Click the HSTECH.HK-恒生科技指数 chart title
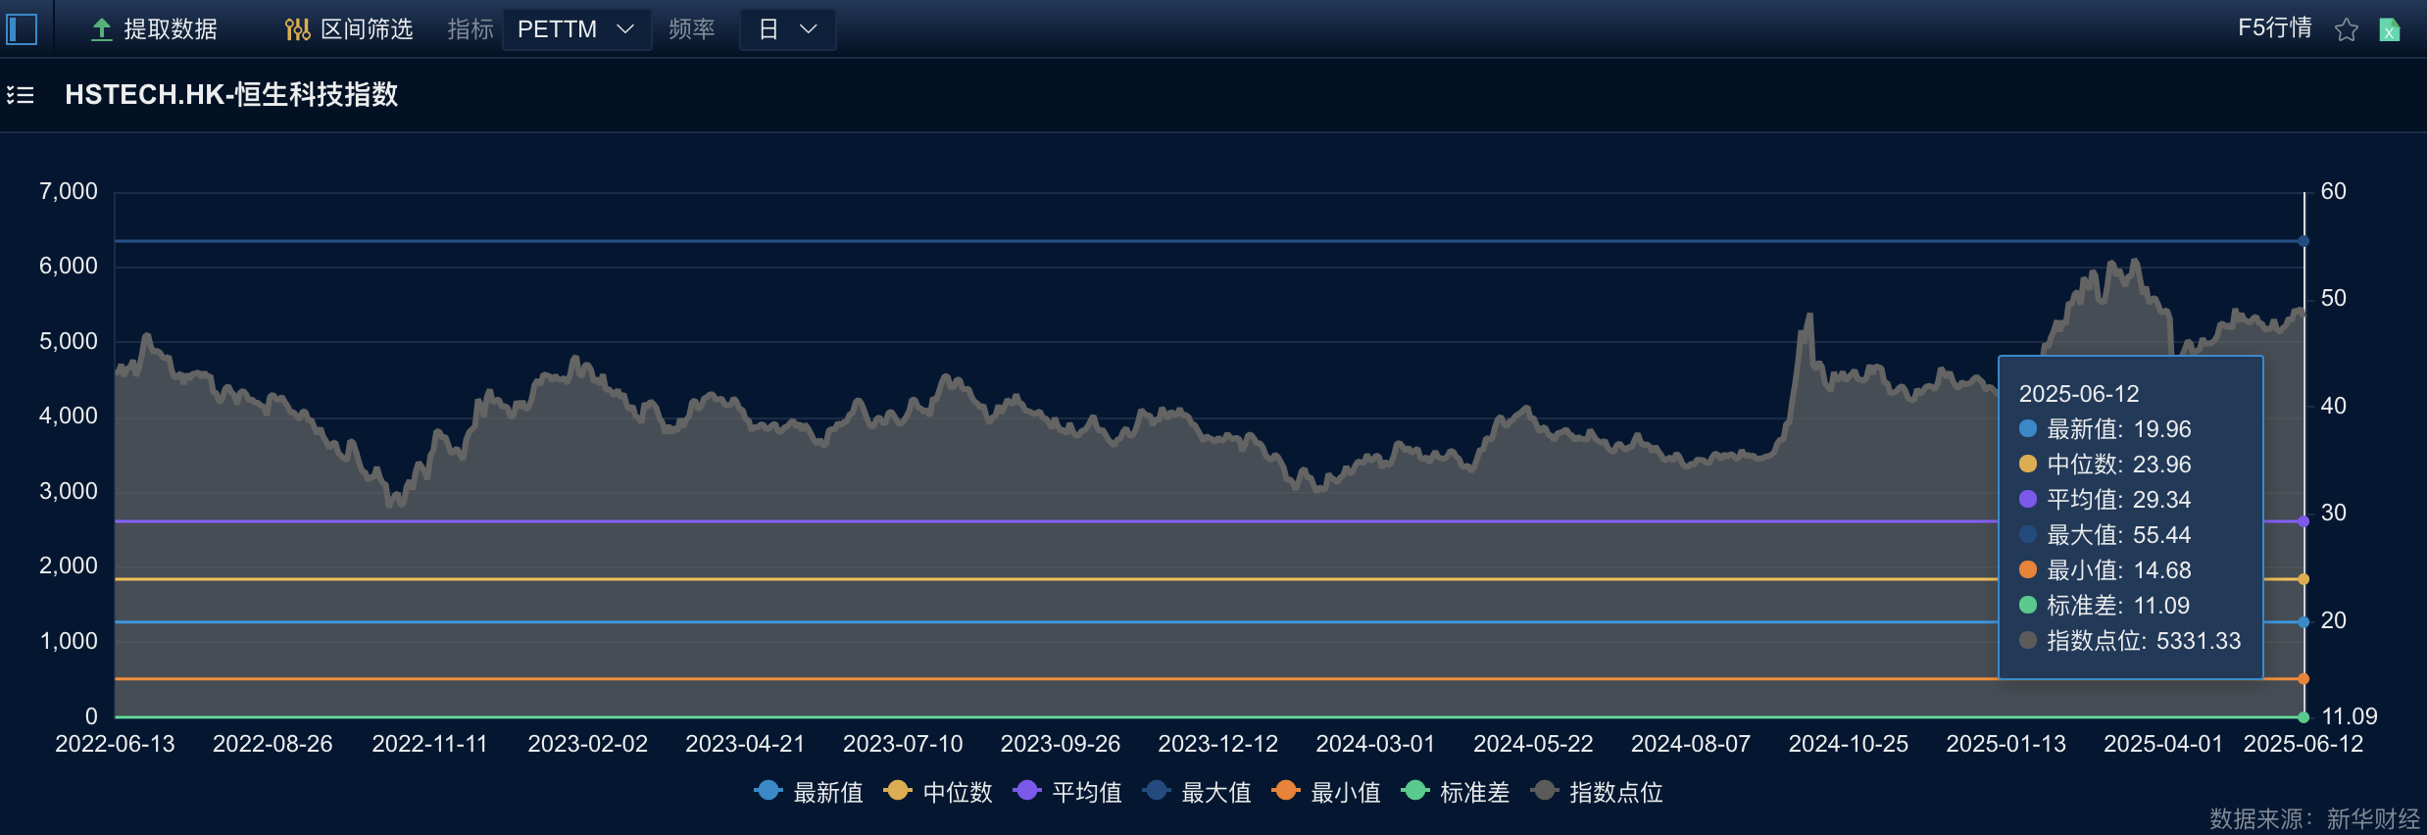Screen dimensions: 2427x835 (231, 95)
